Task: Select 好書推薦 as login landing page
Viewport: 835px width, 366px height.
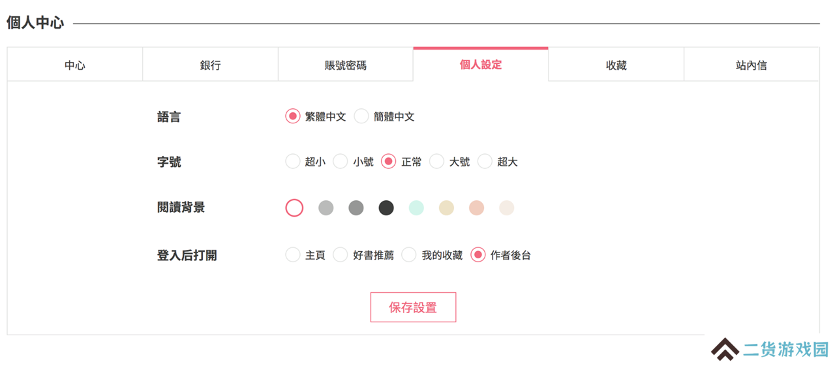Action: (341, 255)
